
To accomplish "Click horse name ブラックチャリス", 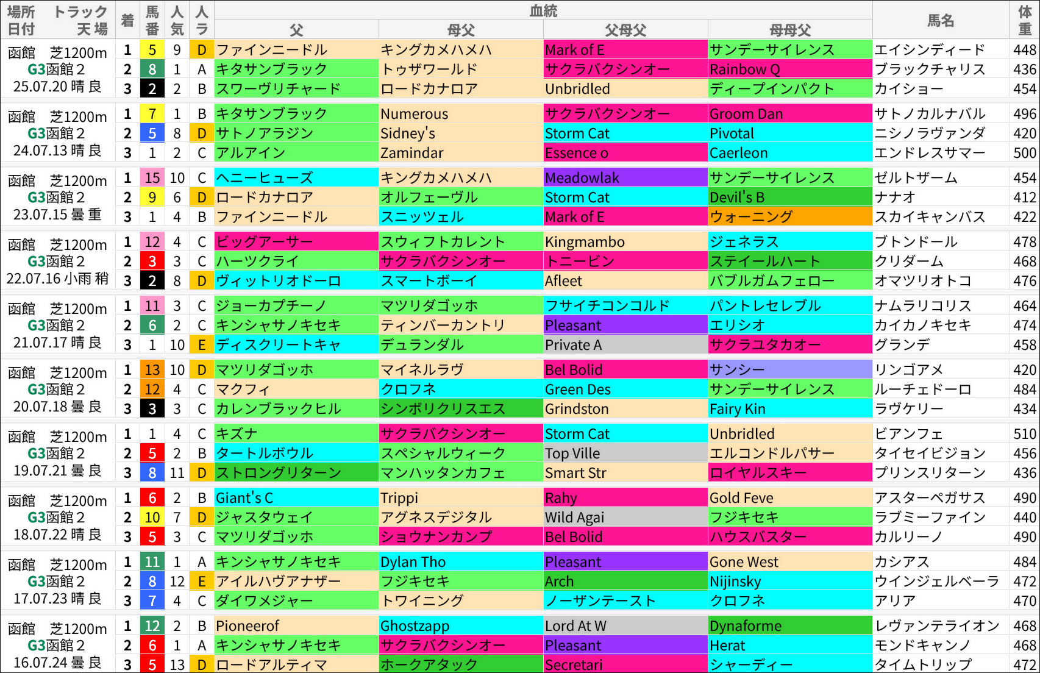I will [x=930, y=69].
